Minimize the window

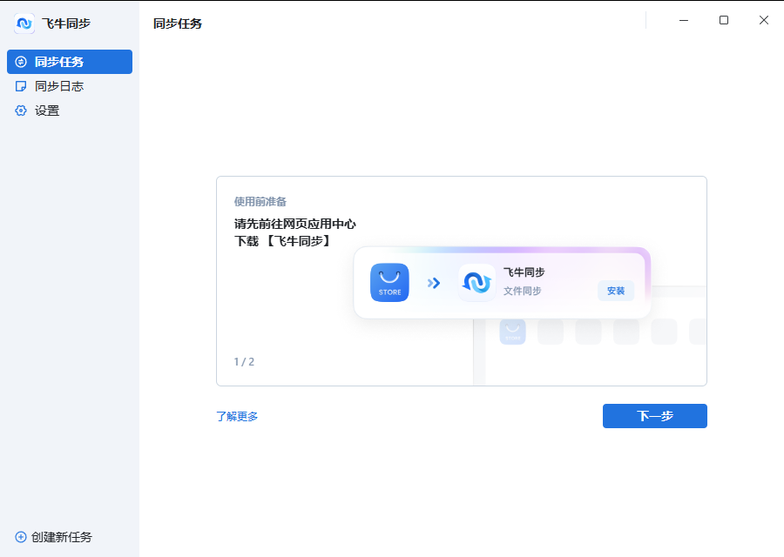684,21
